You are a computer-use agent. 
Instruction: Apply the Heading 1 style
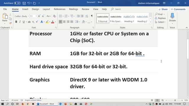click(x=129, y=19)
